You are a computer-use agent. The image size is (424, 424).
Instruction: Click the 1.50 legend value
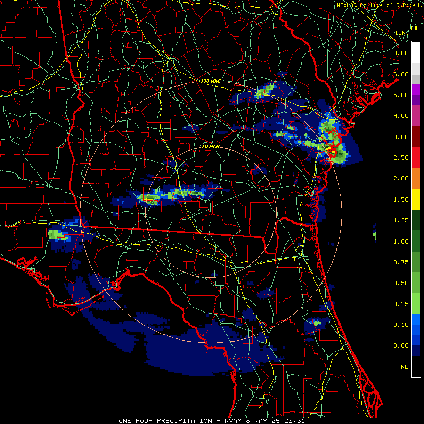click(401, 200)
